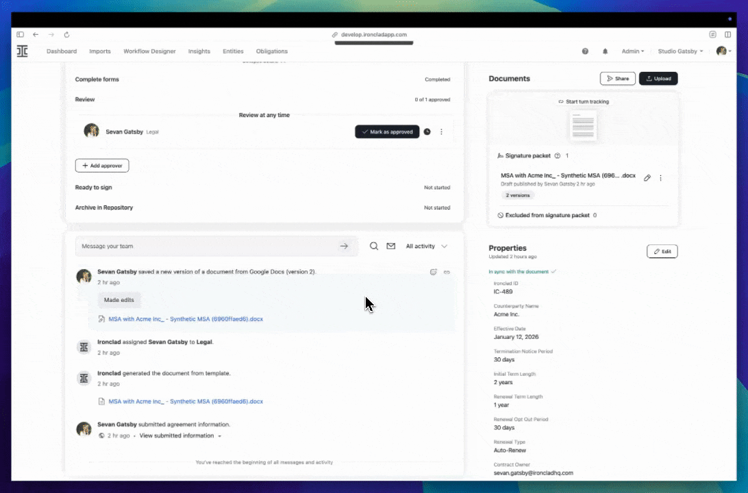This screenshot has width=748, height=493.
Task: Open the help icon in the top bar
Action: [x=585, y=51]
